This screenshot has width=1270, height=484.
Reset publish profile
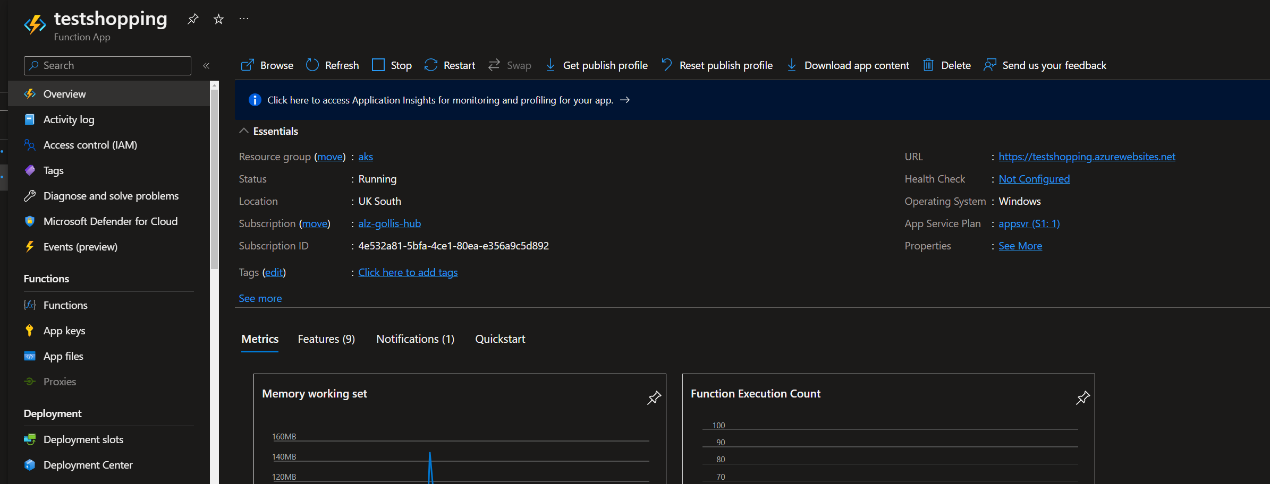pyautogui.click(x=717, y=65)
